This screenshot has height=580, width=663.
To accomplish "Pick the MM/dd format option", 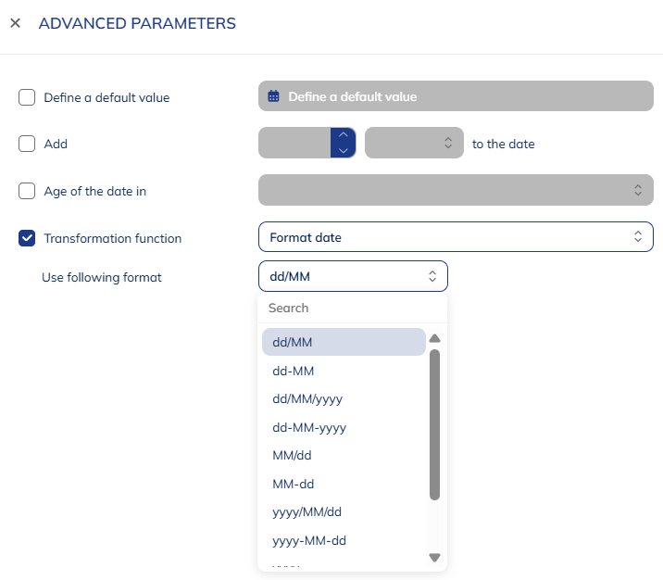I will (292, 456).
